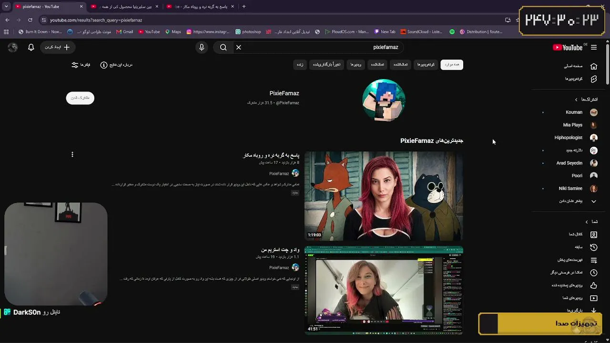Screen dimensions: 610x343
Task: Open Playlists (فهرست‌های پخش) in sidebar
Action: [577, 260]
